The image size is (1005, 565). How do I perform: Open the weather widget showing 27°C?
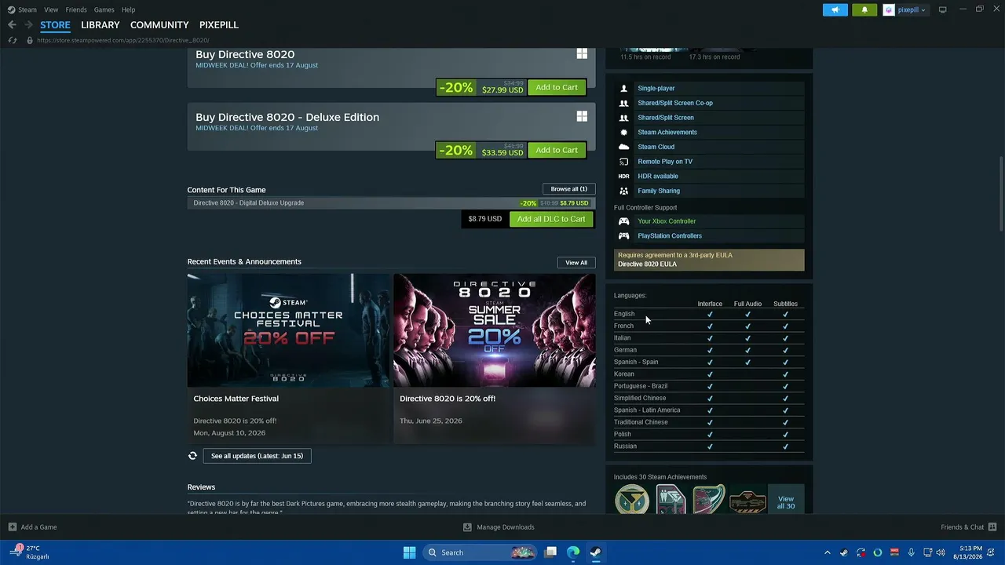pos(31,552)
